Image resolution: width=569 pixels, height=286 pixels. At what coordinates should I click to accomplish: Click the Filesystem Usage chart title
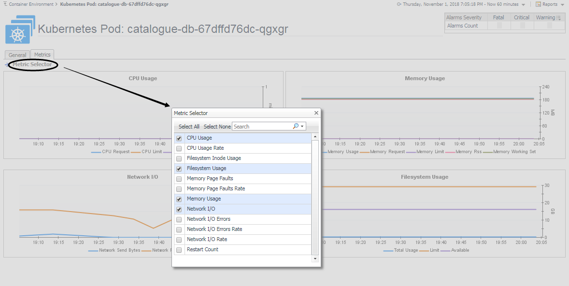[x=425, y=177]
